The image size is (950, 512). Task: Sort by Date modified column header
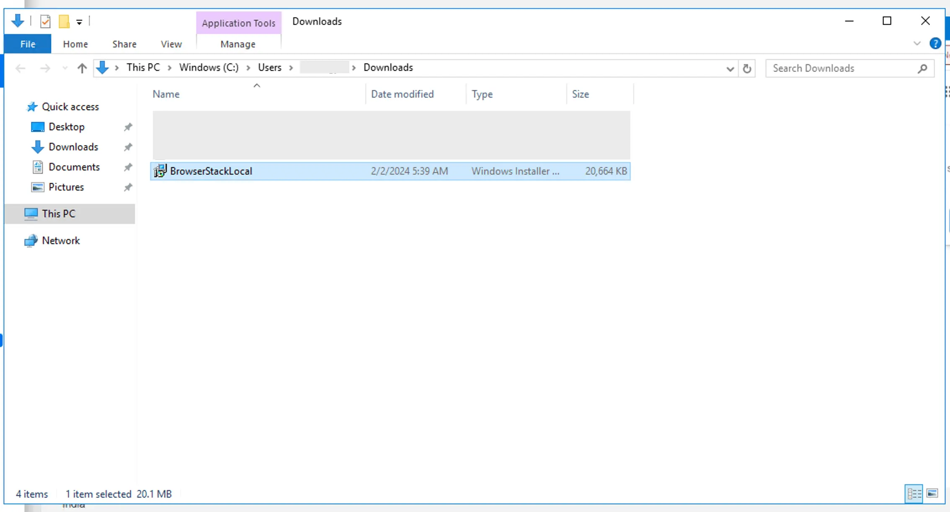[402, 94]
